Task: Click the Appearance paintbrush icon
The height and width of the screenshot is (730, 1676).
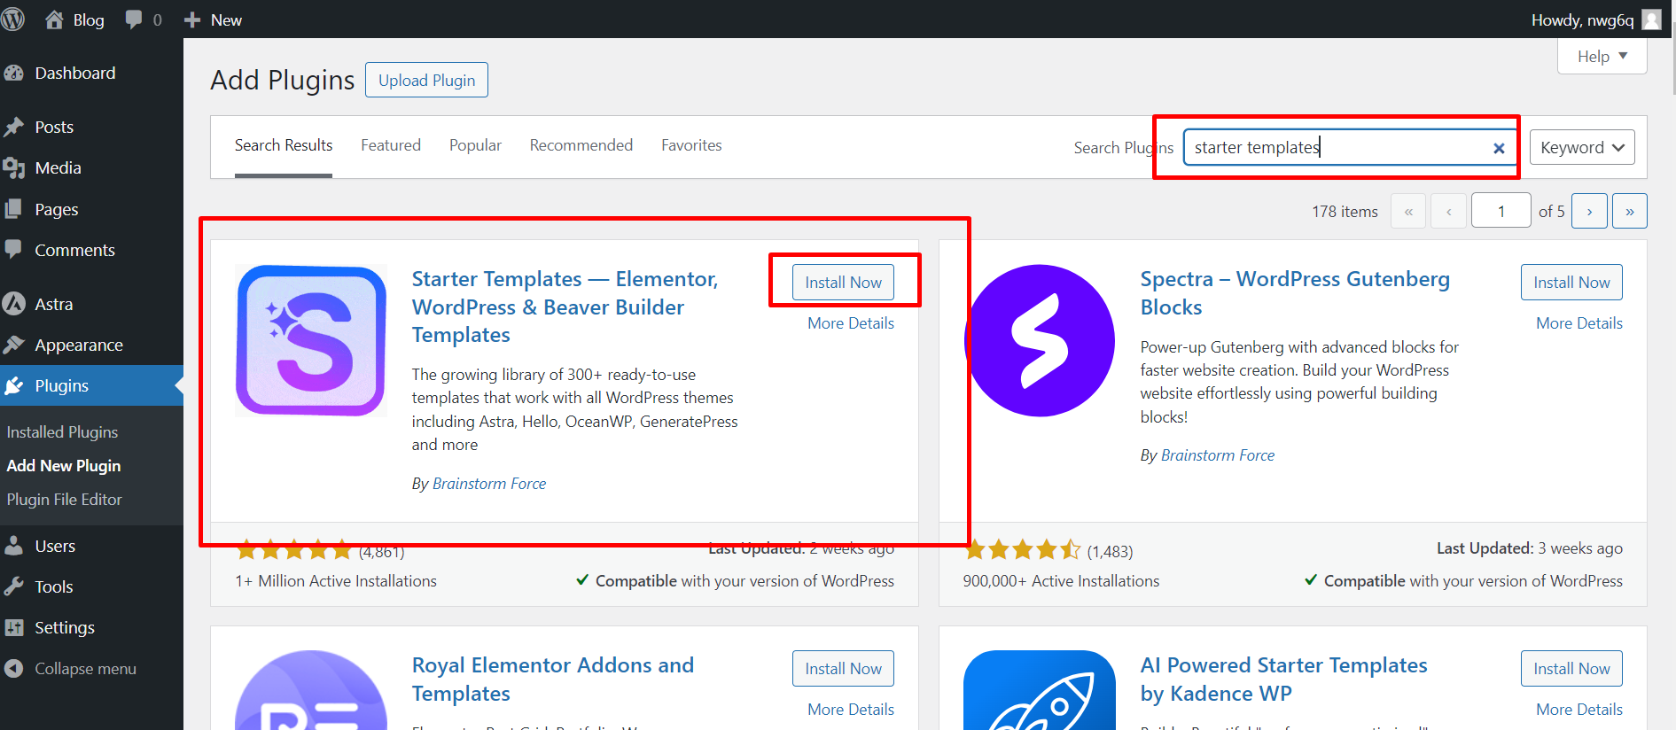Action: coord(14,345)
